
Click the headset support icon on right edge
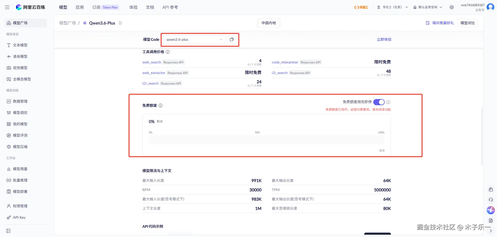point(491,200)
